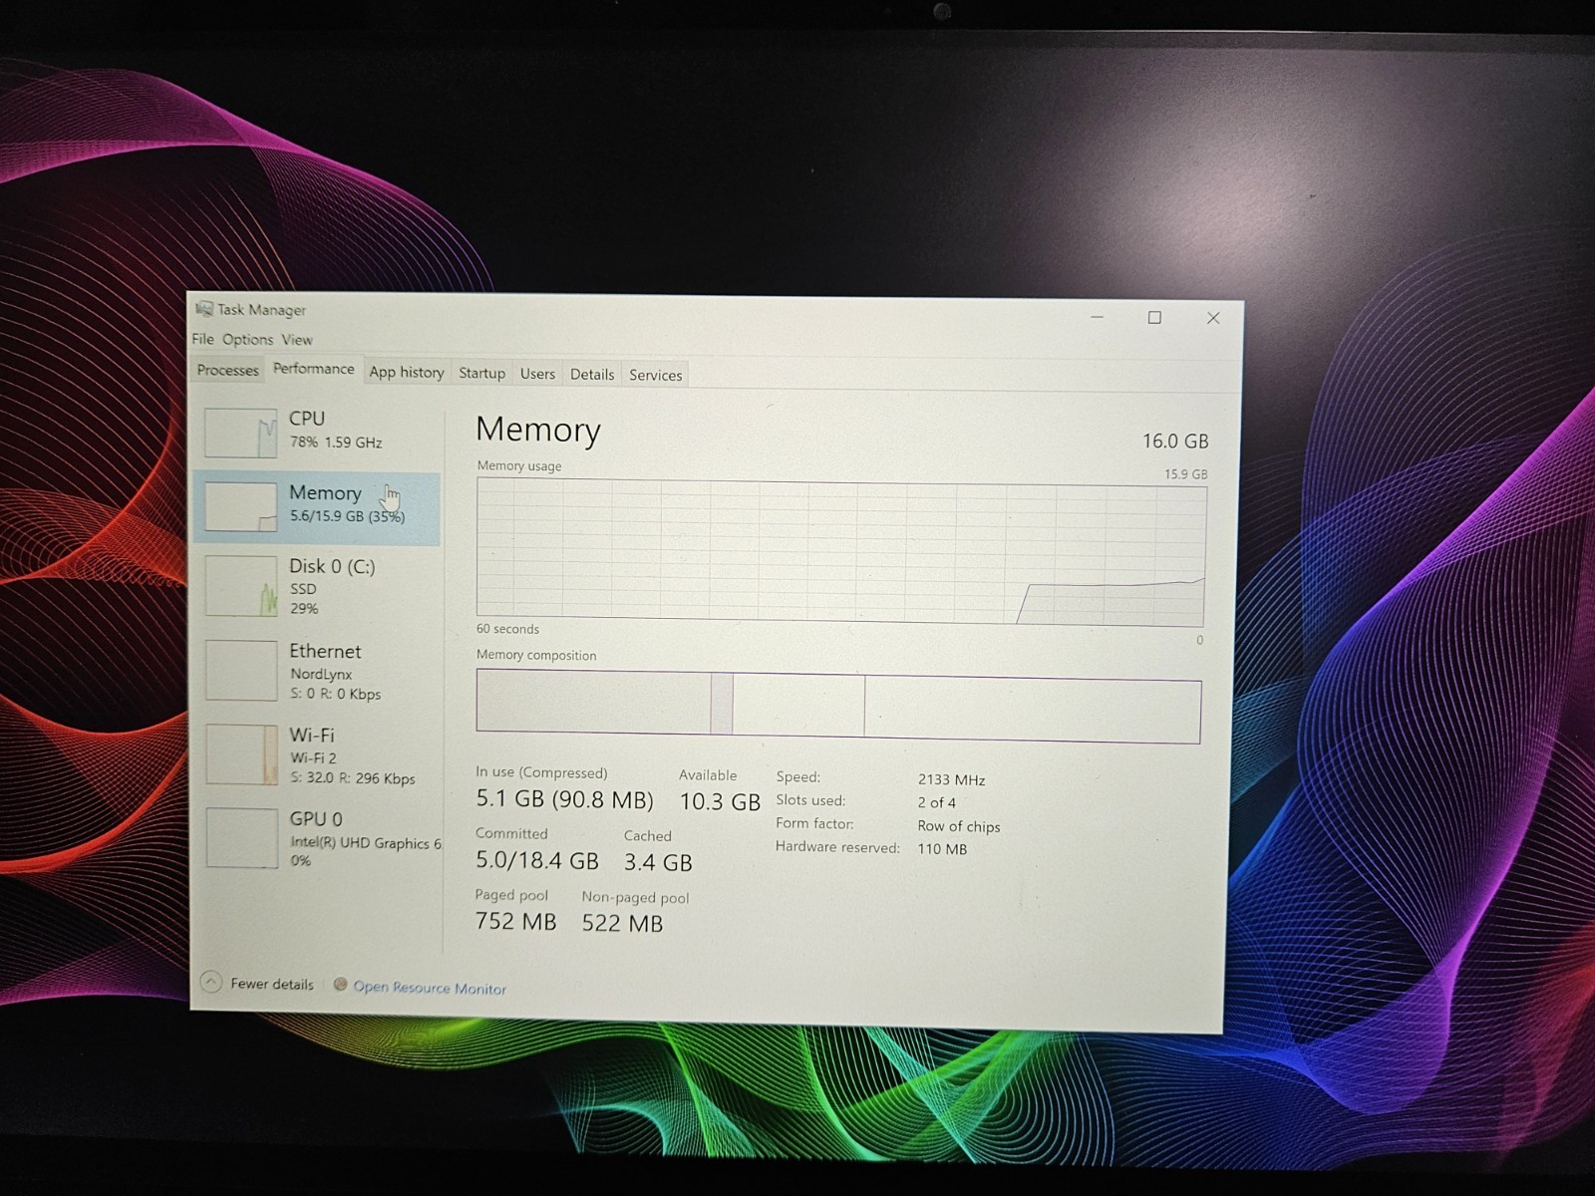This screenshot has width=1595, height=1196.
Task: Click the Available value 10.3 GB
Action: (720, 802)
